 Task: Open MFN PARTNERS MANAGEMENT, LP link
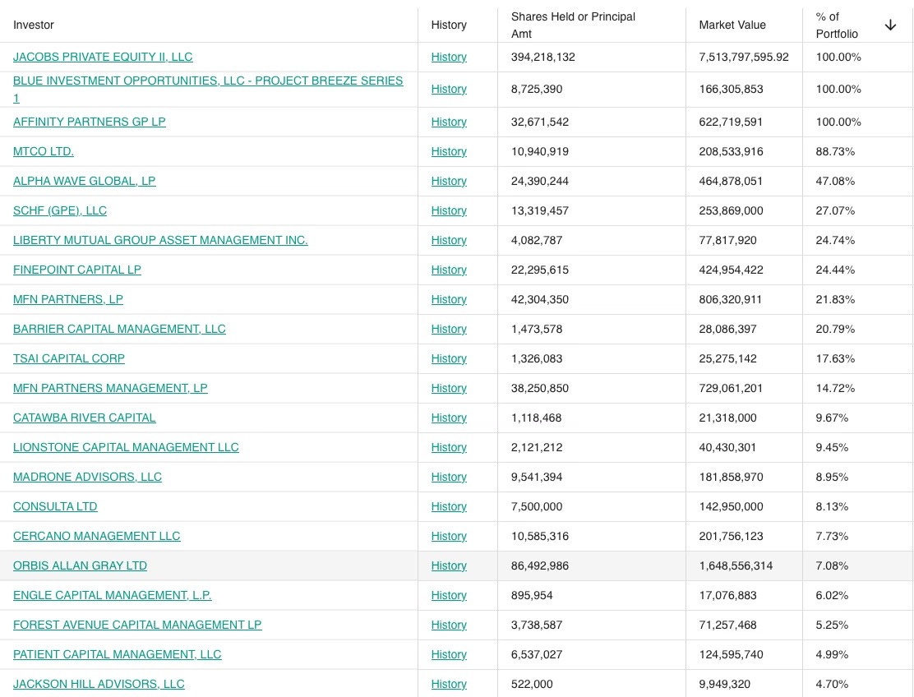pos(110,388)
